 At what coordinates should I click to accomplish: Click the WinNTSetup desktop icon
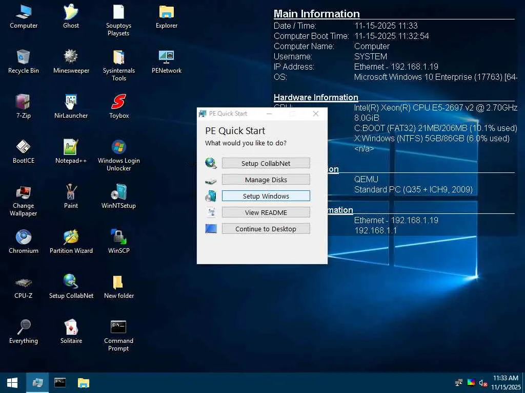pyautogui.click(x=118, y=197)
